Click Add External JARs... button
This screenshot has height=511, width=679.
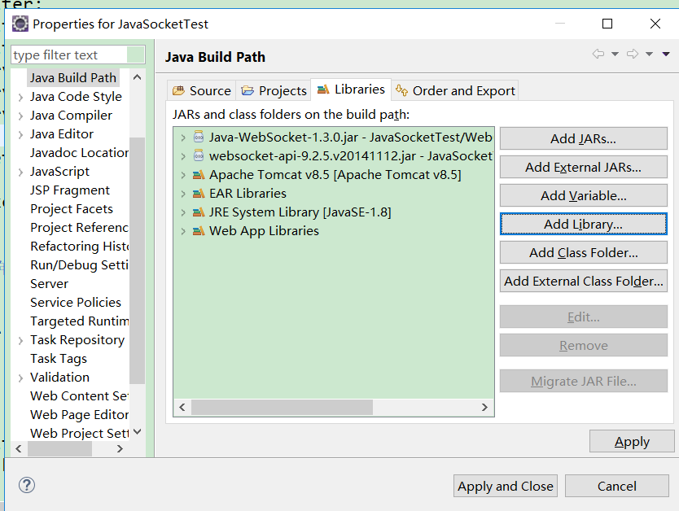click(x=583, y=167)
